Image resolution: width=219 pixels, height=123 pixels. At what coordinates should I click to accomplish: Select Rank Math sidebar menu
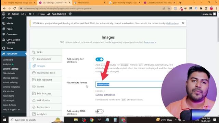[x=13, y=54]
